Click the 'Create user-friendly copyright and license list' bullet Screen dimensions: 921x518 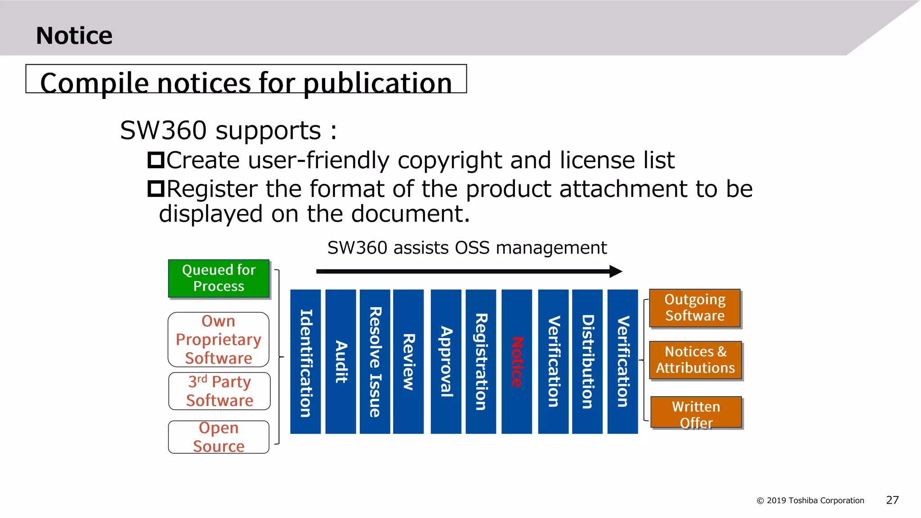(411, 160)
